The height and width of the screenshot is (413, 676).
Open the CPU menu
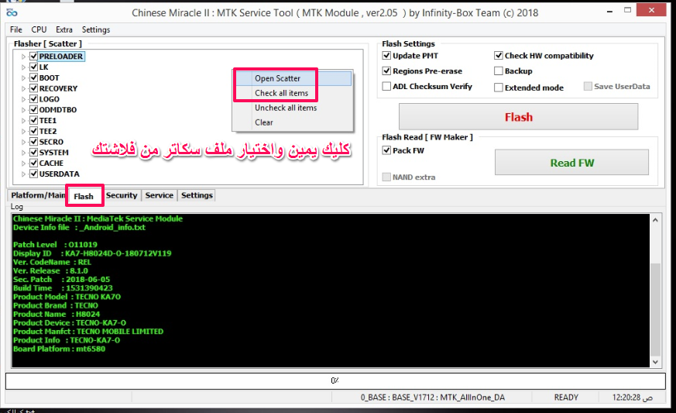[39, 29]
